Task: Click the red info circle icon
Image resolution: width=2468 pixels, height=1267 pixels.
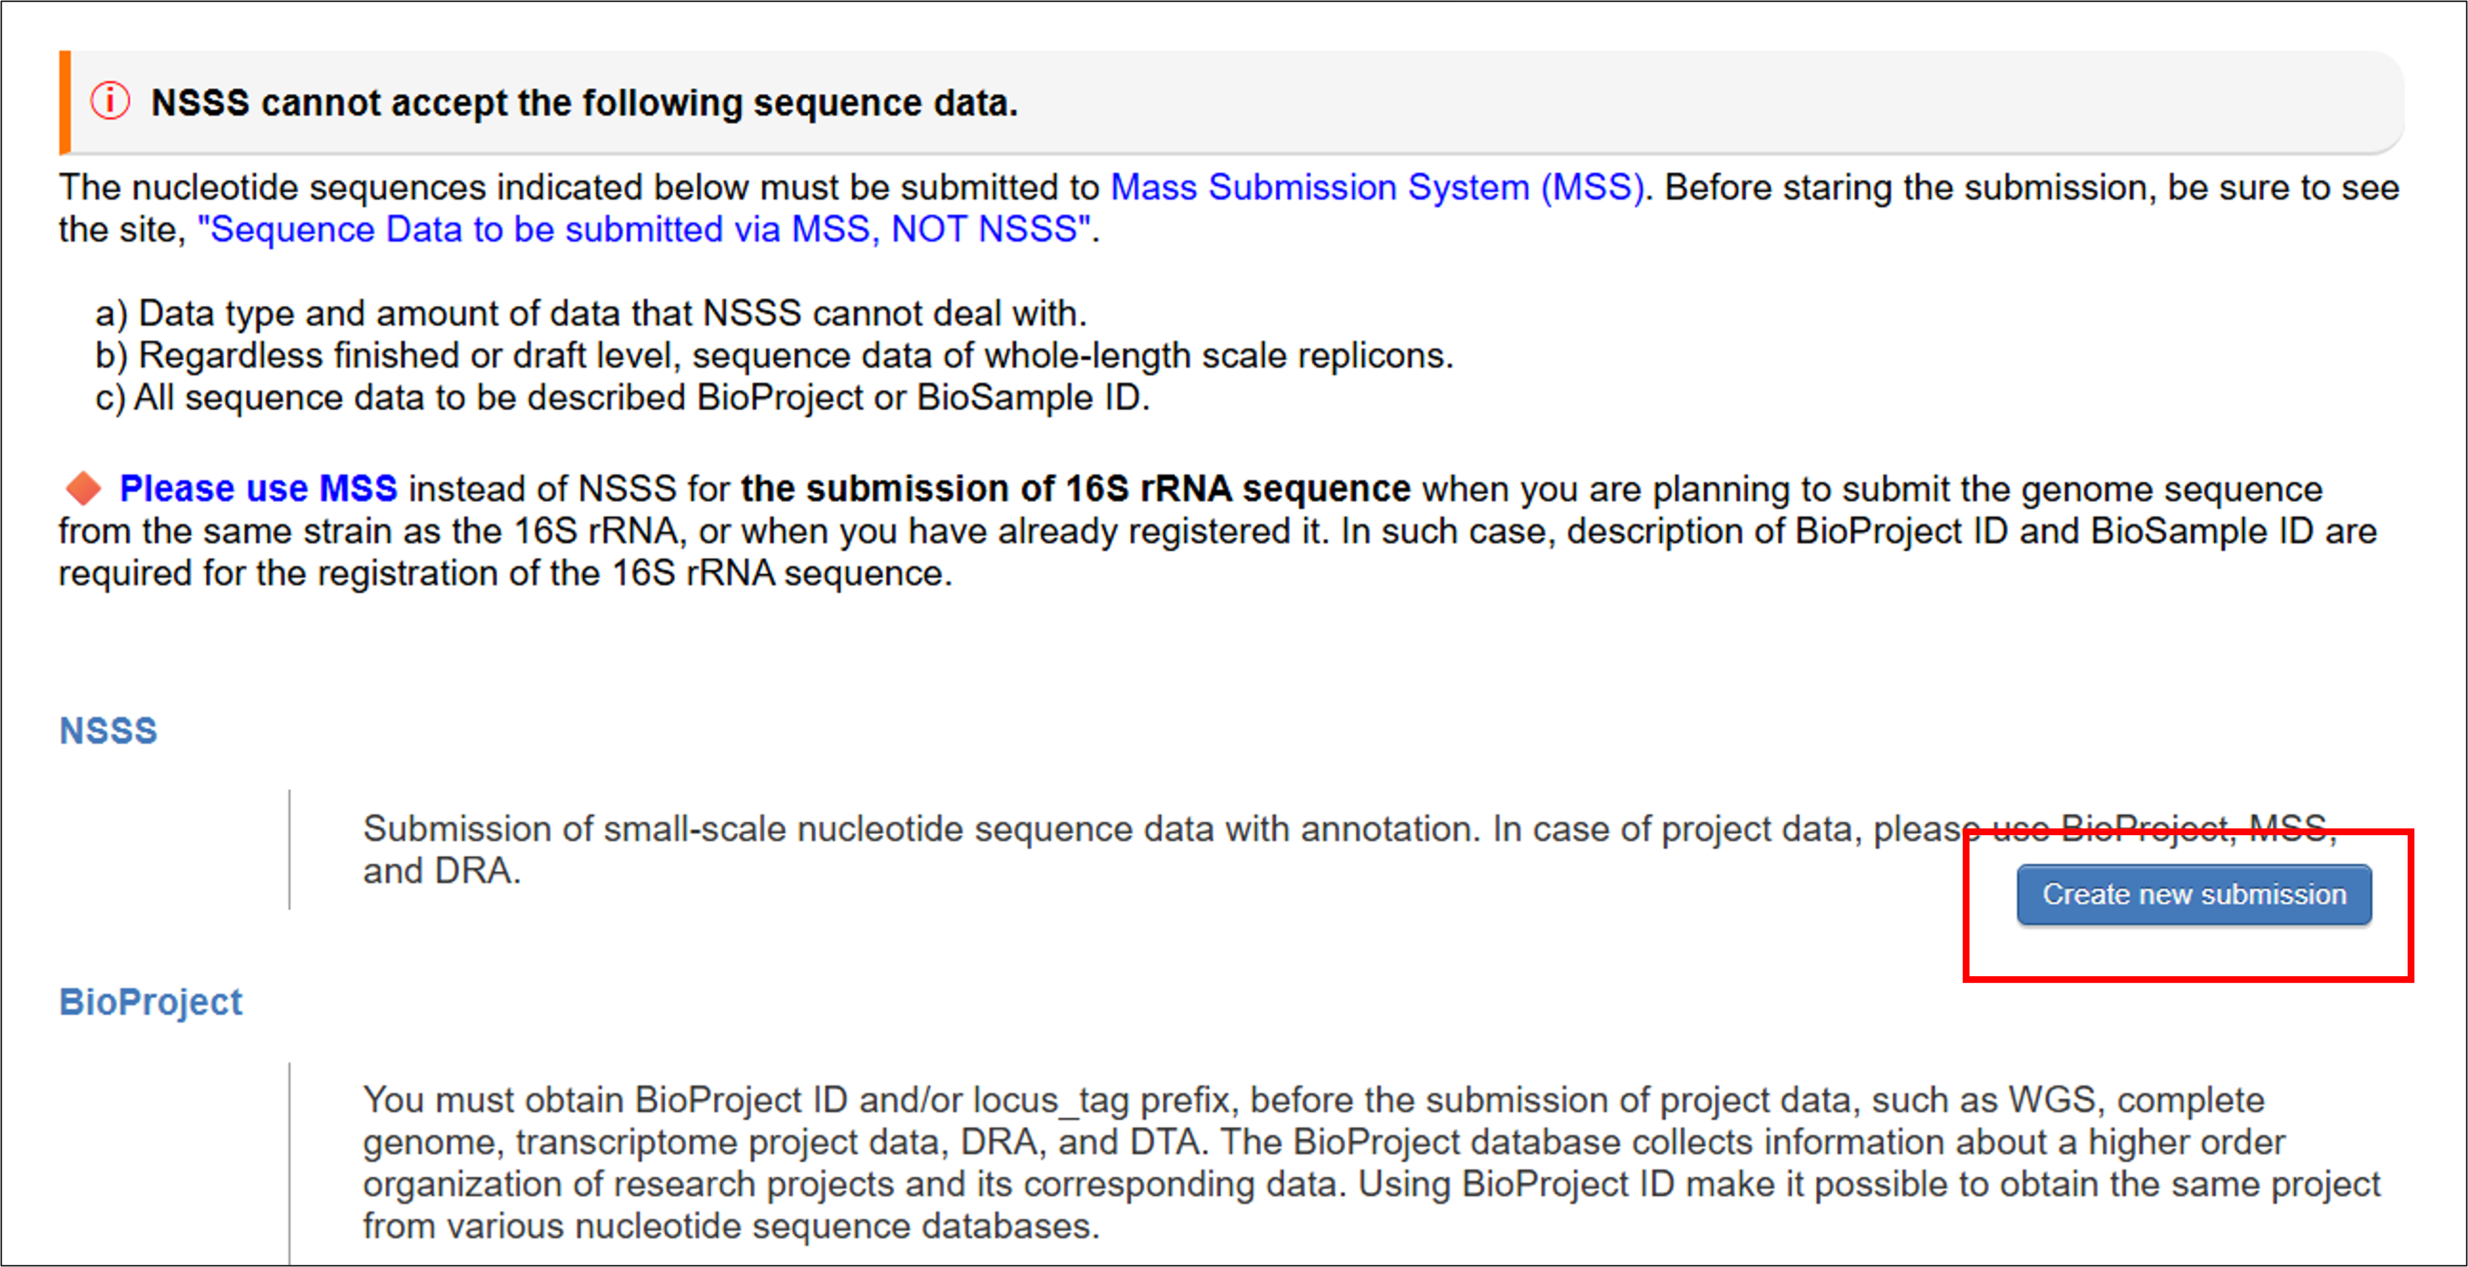Action: (x=110, y=102)
